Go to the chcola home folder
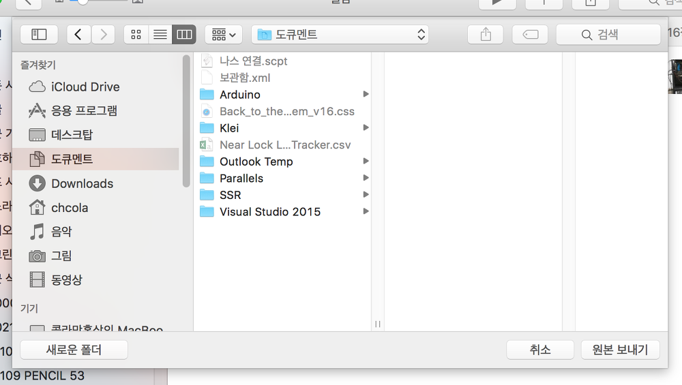This screenshot has width=682, height=385. point(70,208)
